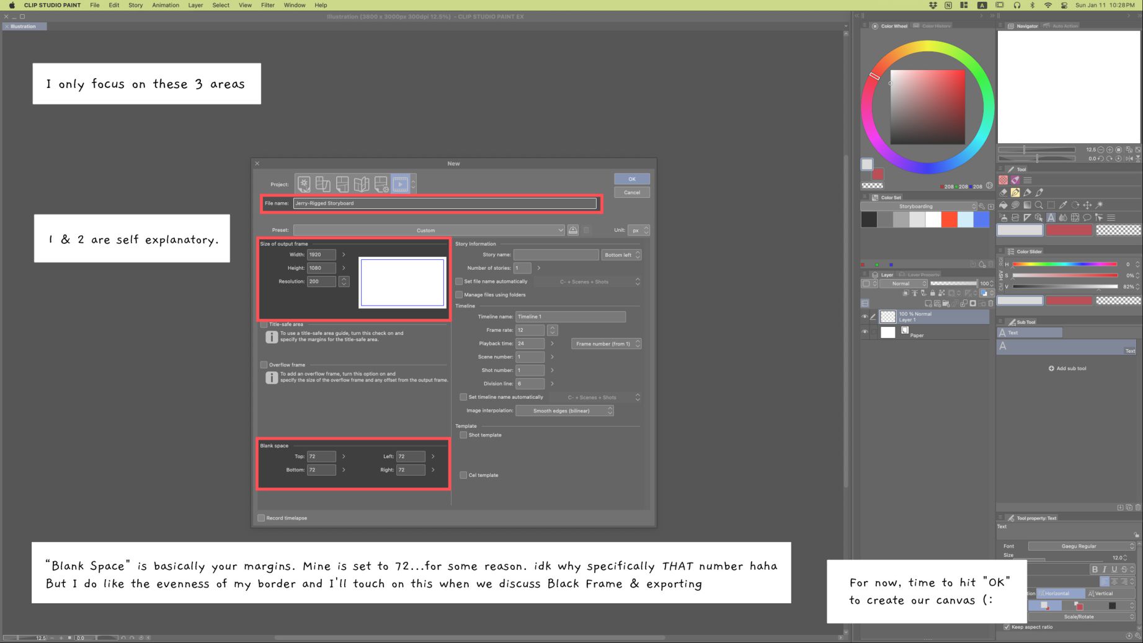
Task: Enable the Cel template checkbox
Action: [463, 475]
